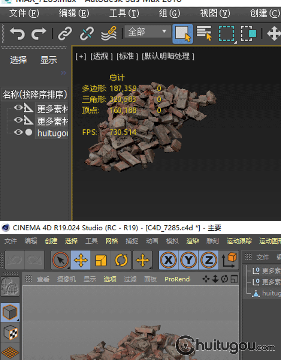
Task: Toggle the Z axis lock
Action: (209, 260)
